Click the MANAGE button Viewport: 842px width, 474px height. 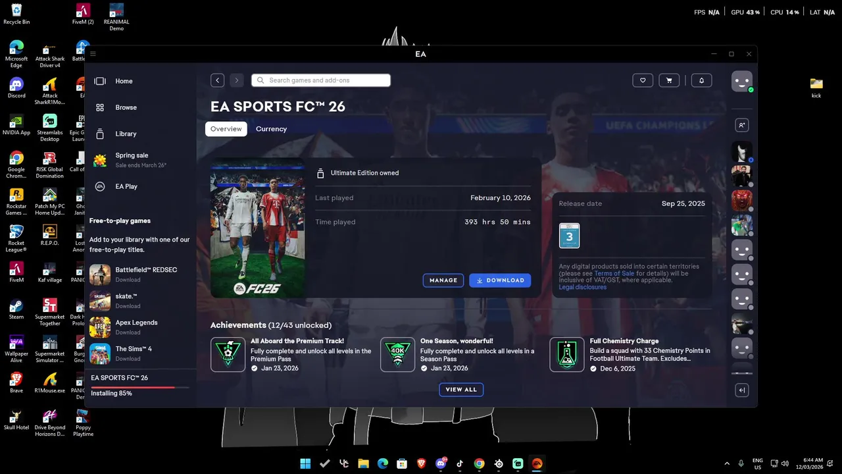point(443,280)
